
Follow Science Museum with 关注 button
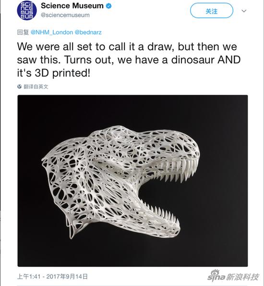coord(212,11)
